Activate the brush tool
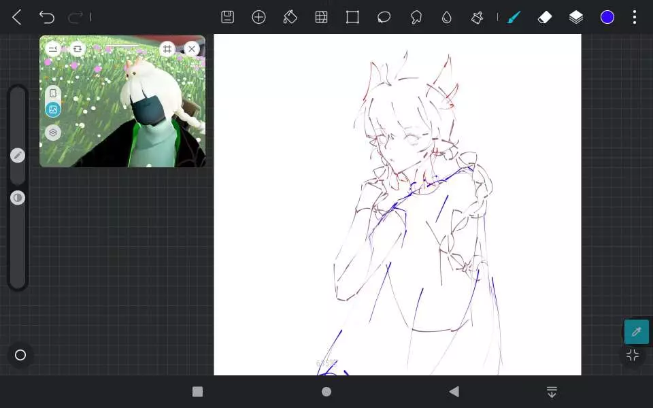The width and height of the screenshot is (653, 408). [514, 17]
